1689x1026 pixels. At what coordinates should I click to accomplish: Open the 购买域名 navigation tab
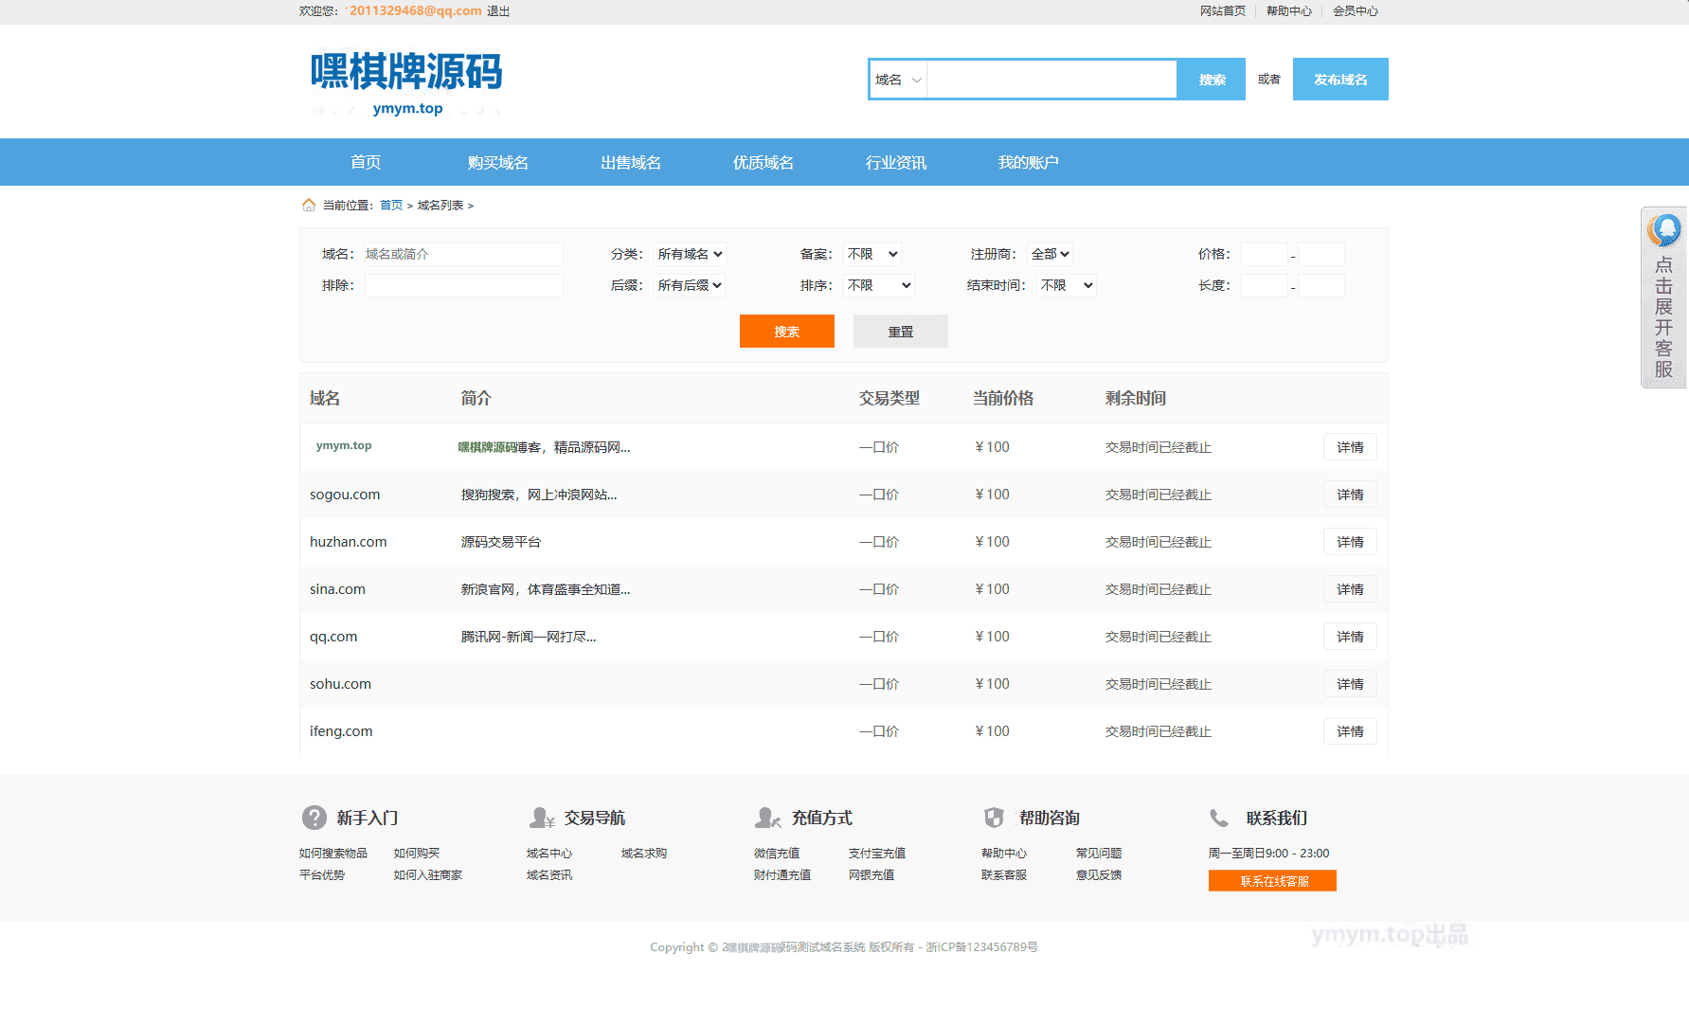[x=498, y=162]
